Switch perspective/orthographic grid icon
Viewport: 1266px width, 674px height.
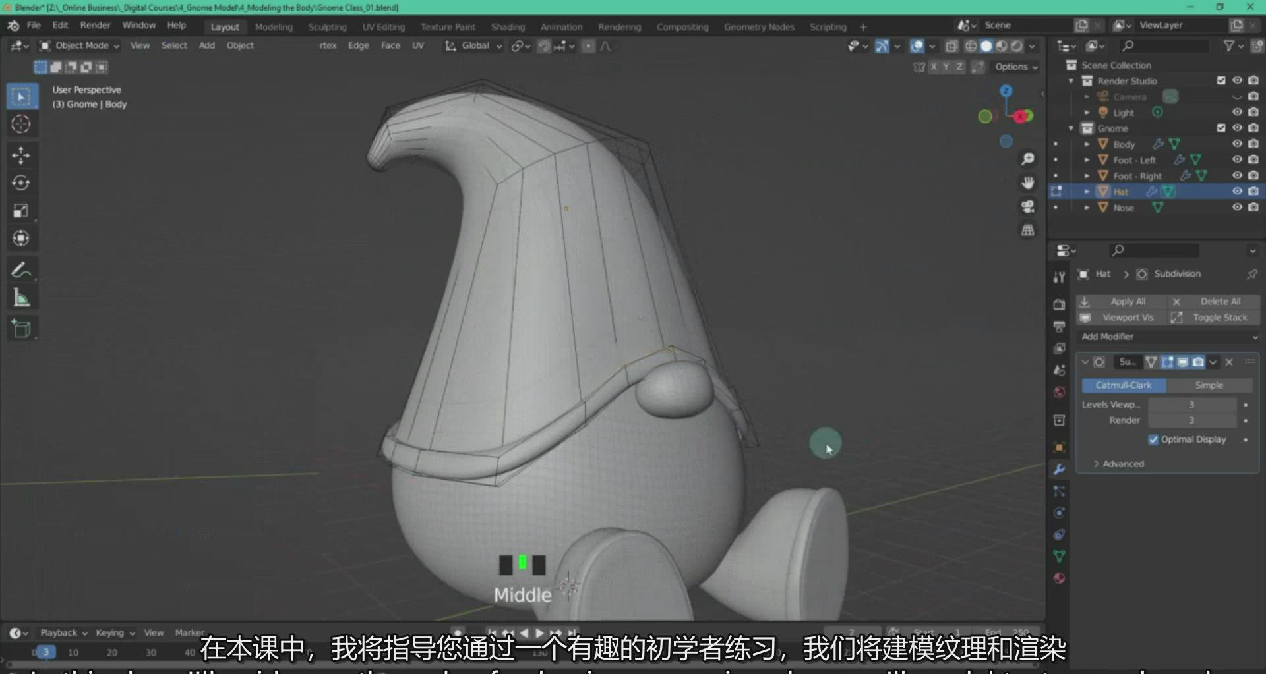[1028, 230]
